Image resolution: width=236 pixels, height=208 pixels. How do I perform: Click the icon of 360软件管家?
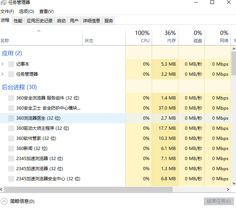[x=11, y=138]
